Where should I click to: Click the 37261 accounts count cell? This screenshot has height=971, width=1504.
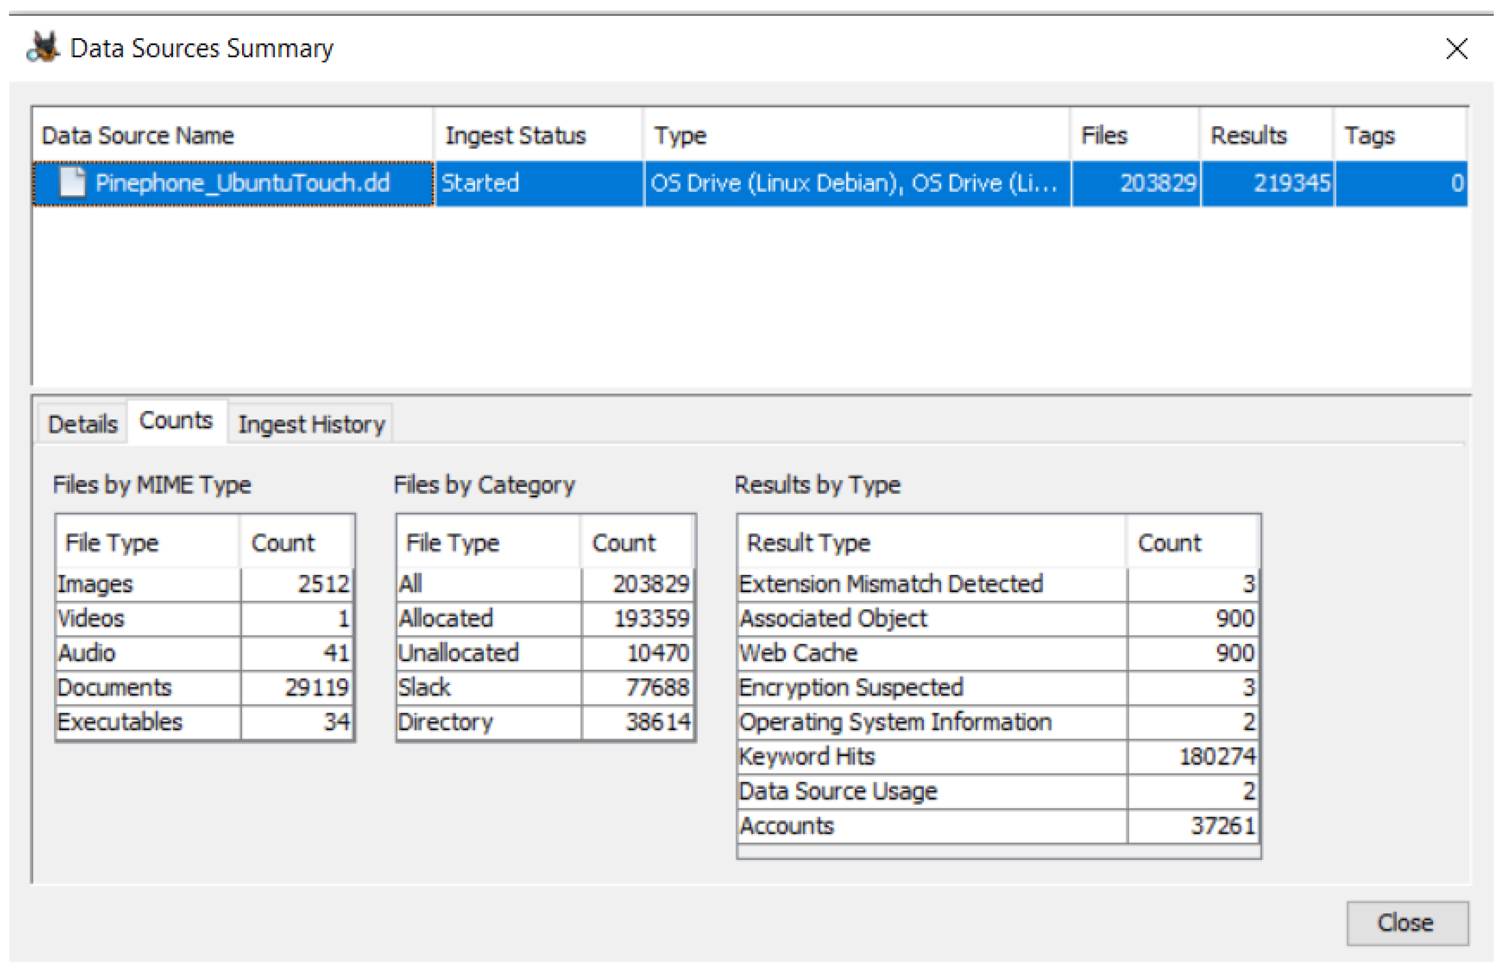tap(1194, 826)
